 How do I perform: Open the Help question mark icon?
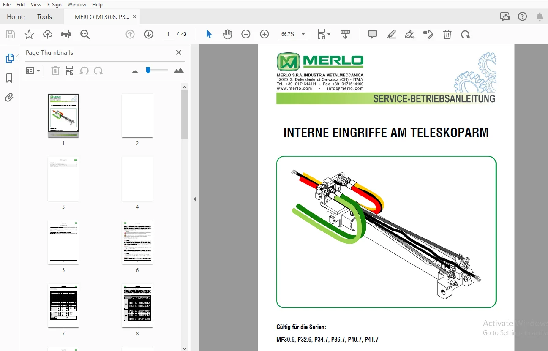coord(522,17)
